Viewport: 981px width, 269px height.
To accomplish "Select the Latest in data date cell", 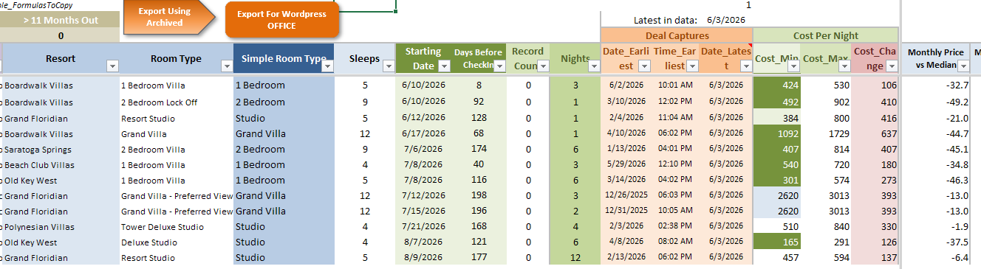I will (x=725, y=21).
